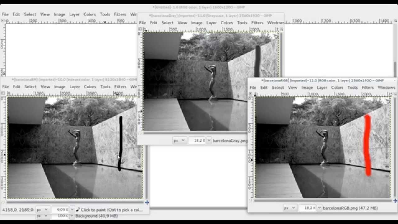Click the black brush stroke on barcelonaBM canvas
The height and width of the screenshot is (224, 398).
tap(120, 143)
